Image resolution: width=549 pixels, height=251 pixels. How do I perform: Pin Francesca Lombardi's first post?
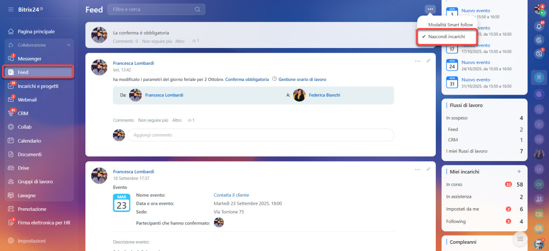pos(428,61)
